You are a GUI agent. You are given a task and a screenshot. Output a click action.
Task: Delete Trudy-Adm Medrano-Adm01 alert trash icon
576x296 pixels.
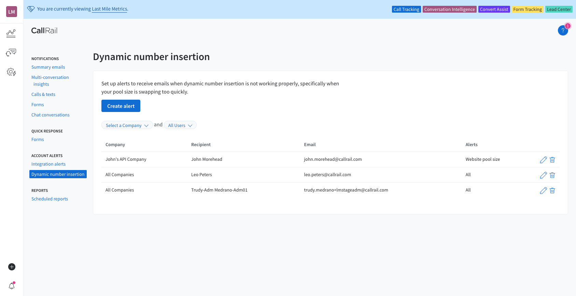pos(552,191)
